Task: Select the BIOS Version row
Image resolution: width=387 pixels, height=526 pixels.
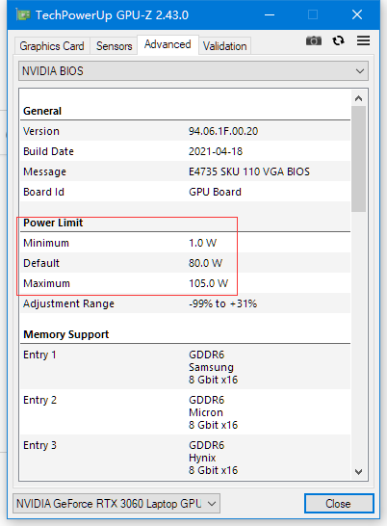Action: [x=185, y=131]
